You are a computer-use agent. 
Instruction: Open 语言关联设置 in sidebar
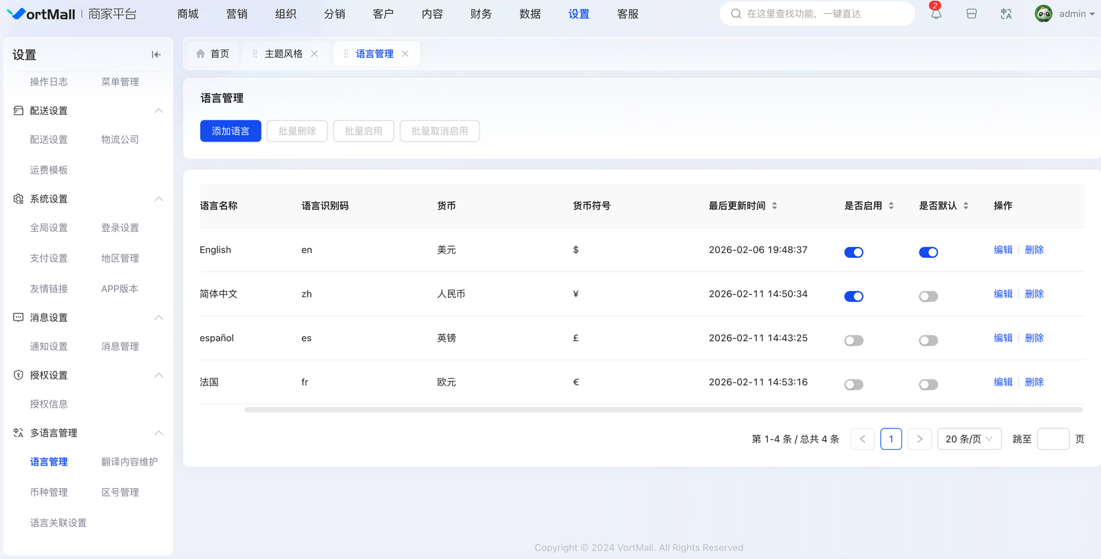[x=58, y=523]
